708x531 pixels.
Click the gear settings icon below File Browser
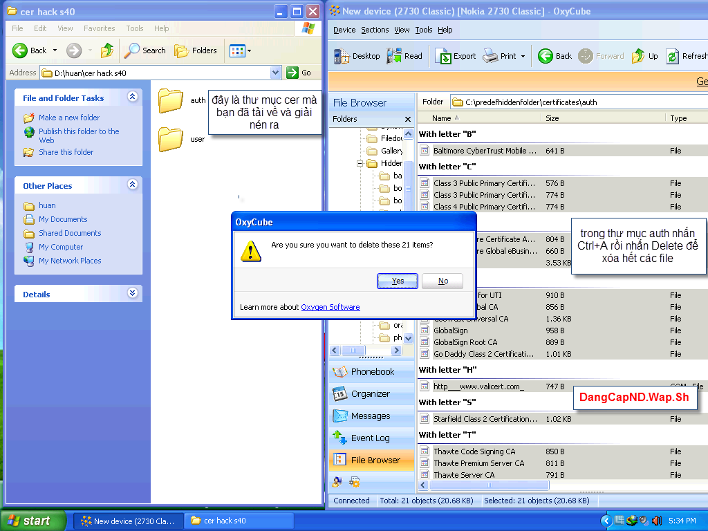pyautogui.click(x=355, y=482)
